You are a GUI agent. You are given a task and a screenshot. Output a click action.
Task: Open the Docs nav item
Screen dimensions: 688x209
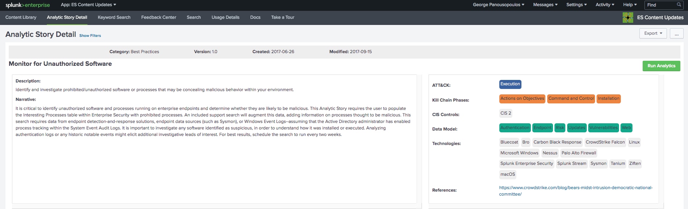tap(255, 17)
